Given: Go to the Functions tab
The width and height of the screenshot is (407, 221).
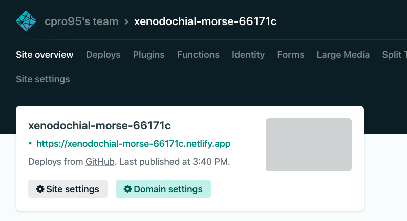Looking at the screenshot, I should 198,55.
